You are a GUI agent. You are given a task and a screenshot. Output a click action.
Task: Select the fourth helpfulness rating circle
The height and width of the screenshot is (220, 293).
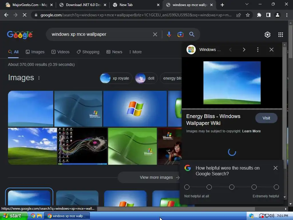tap(254, 187)
